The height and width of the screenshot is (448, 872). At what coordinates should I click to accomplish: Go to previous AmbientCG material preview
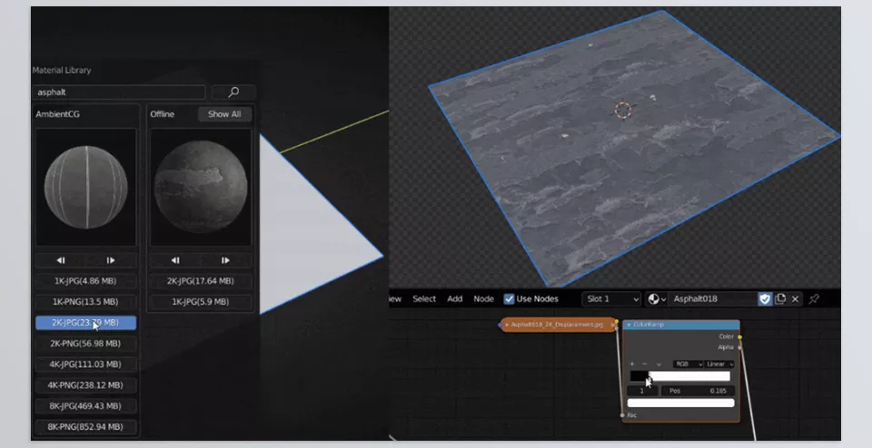(61, 260)
